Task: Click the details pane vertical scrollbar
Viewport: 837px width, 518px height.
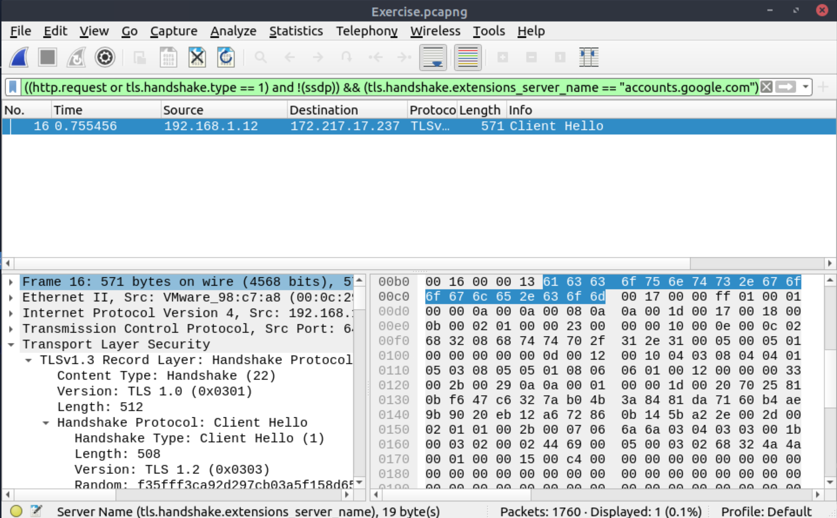Action: pos(359,382)
